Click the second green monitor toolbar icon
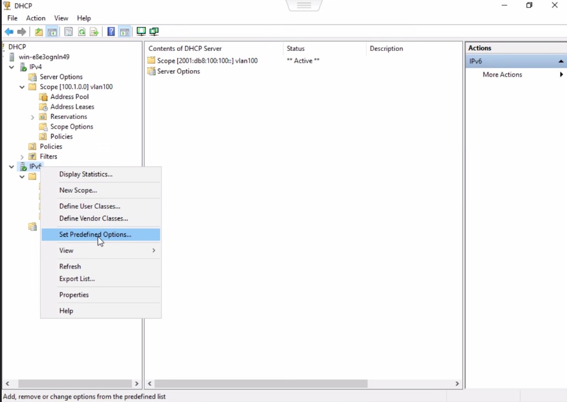Screen dimensions: 567x402 pos(153,31)
